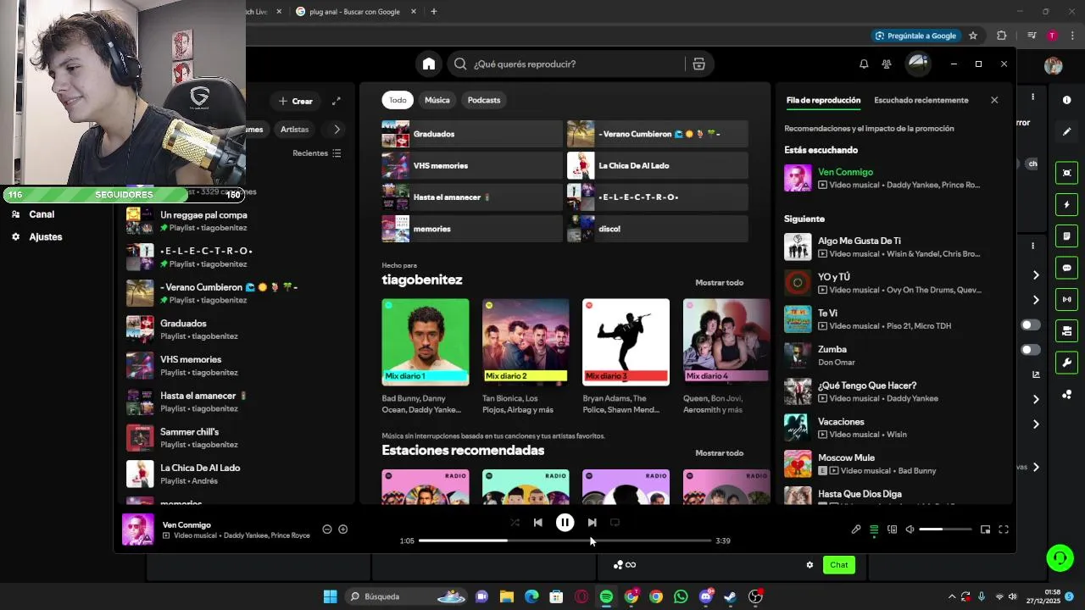1085x610 pixels.
Task: Click the green Chat button
Action: (839, 564)
